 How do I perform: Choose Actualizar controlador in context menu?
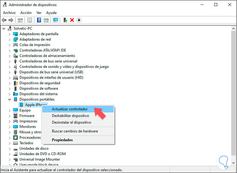pos(78,109)
